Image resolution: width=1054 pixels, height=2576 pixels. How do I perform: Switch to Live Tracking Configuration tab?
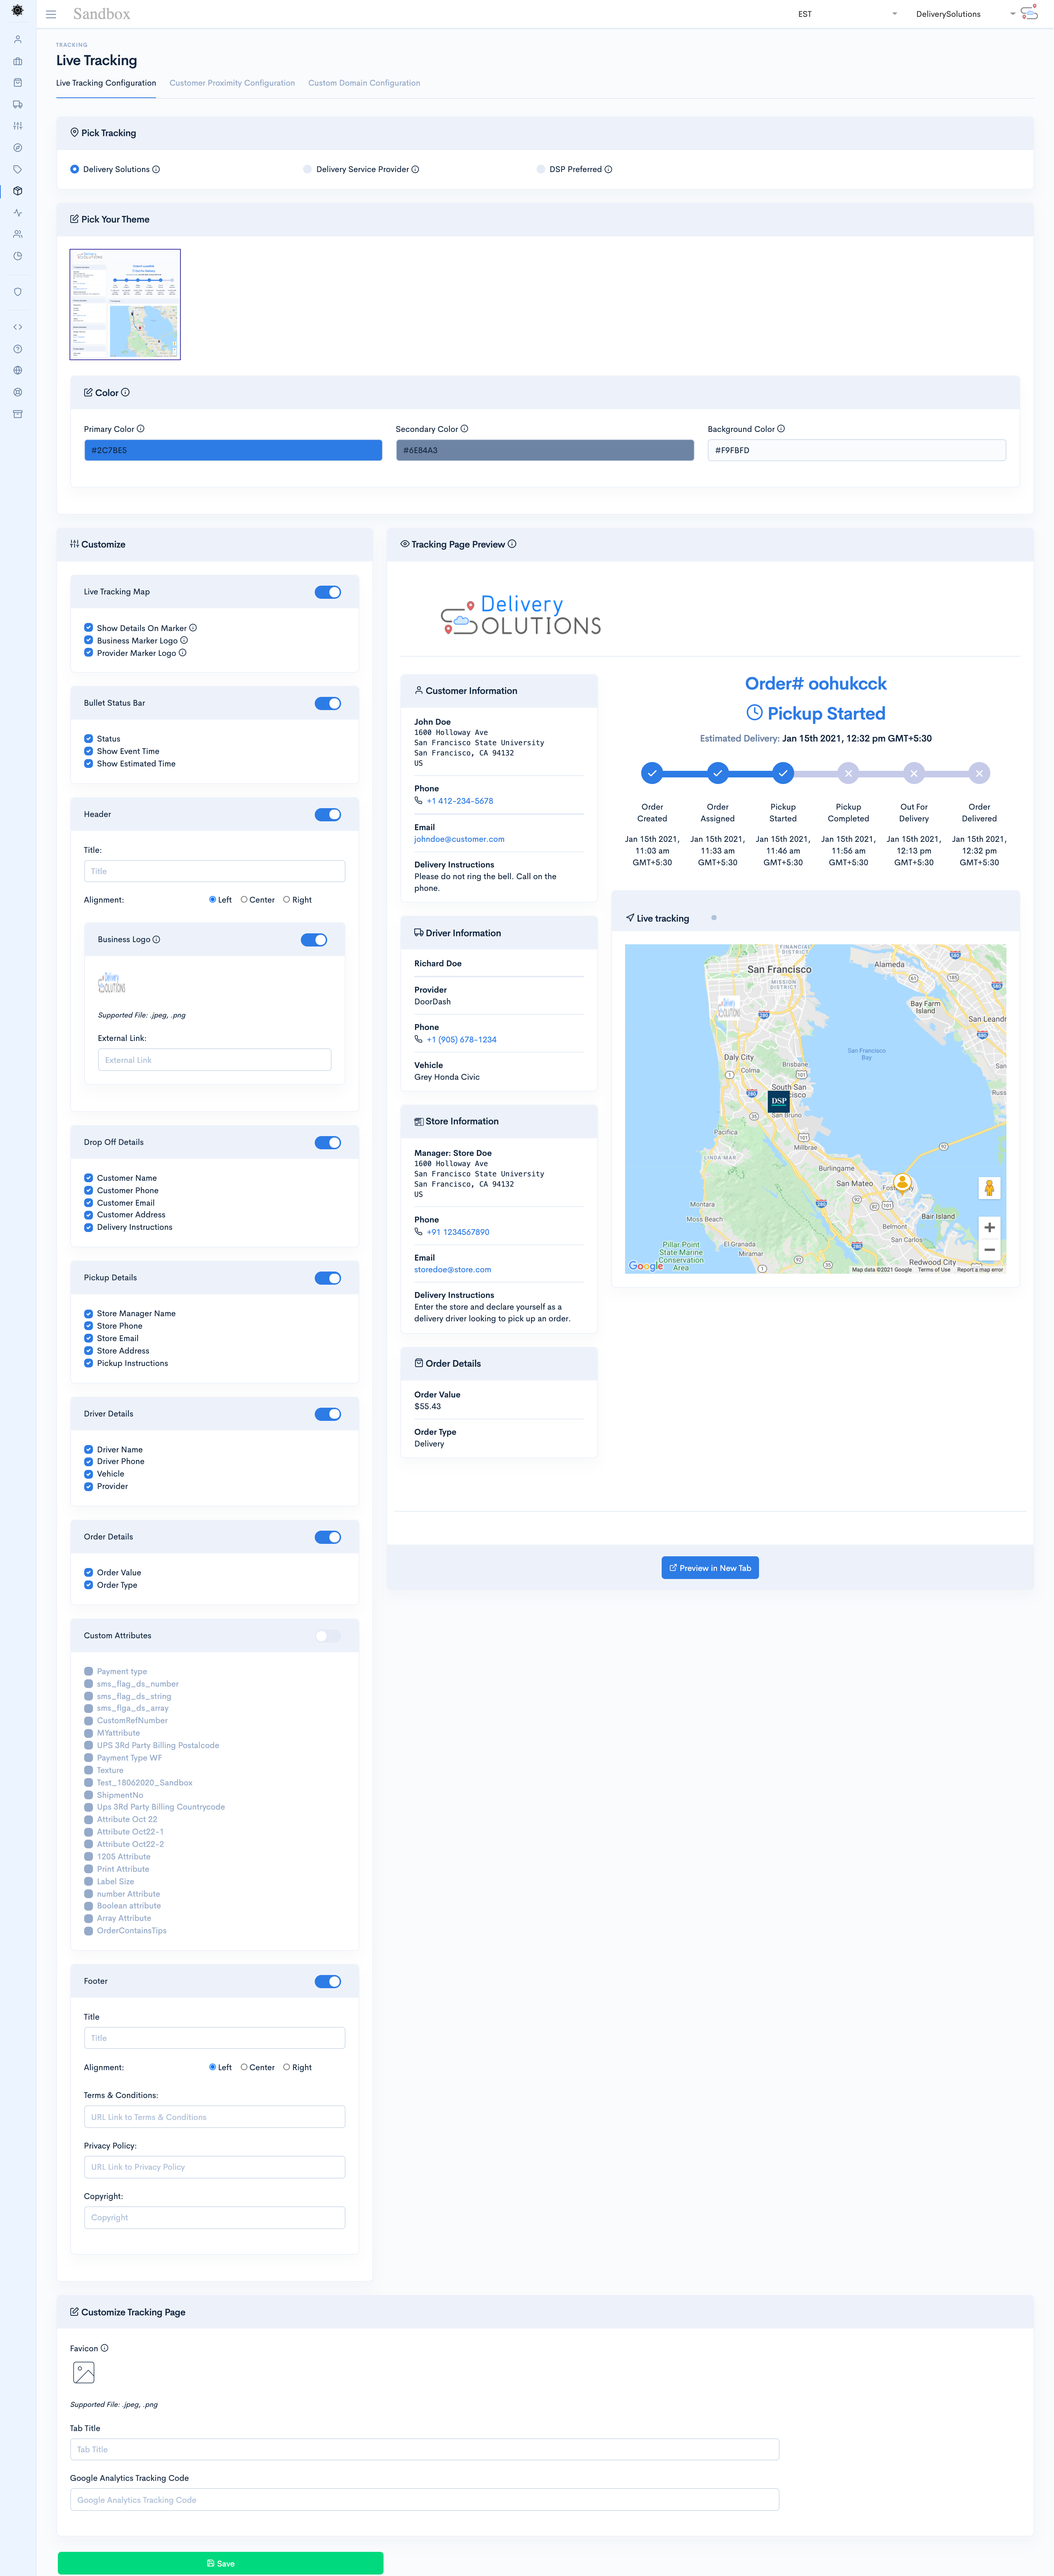(x=106, y=83)
